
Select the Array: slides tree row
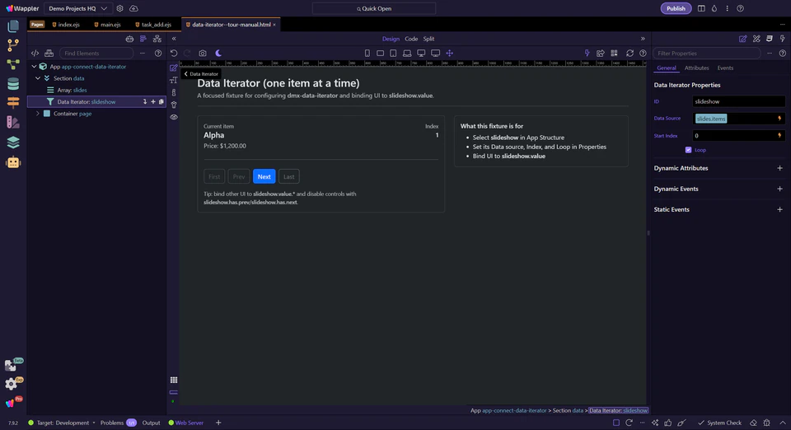tap(96, 91)
